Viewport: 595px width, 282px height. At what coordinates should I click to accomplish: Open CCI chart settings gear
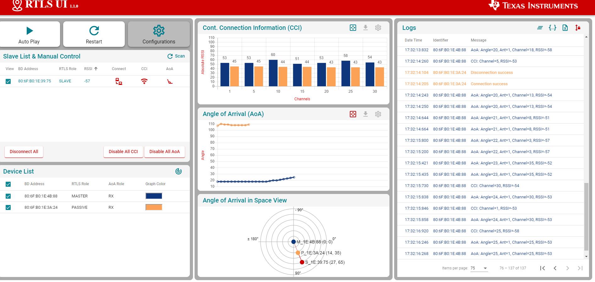378,28
